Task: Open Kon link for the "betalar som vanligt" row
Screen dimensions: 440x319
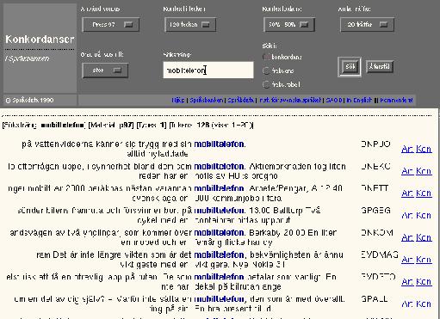Action: pos(424,282)
